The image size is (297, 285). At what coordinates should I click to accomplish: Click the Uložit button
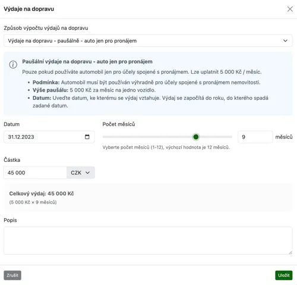pos(284,275)
